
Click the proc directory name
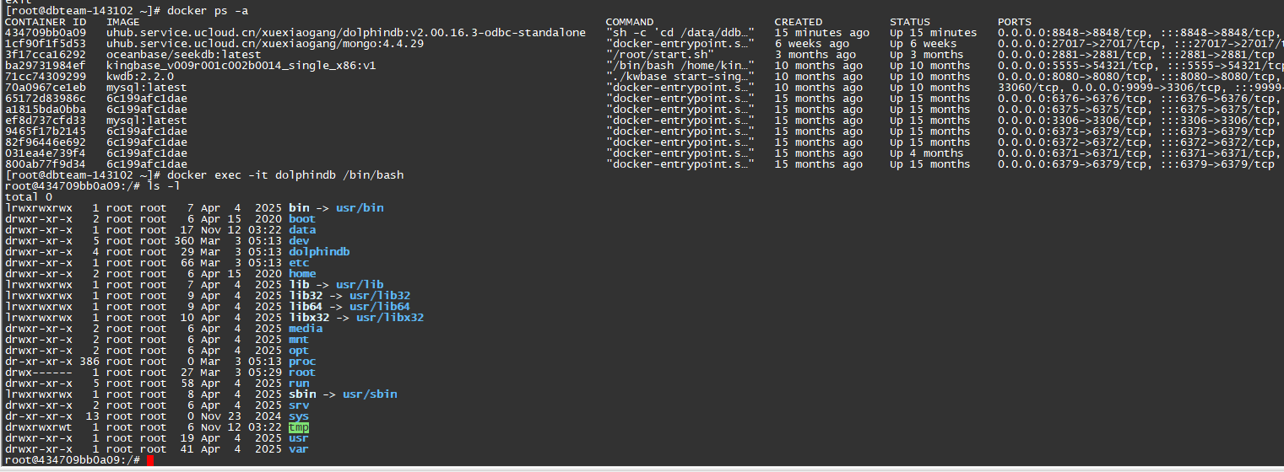pyautogui.click(x=302, y=361)
